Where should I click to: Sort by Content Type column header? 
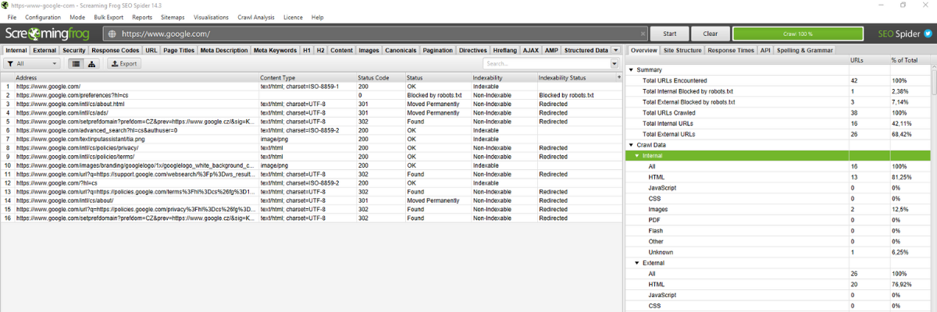(x=308, y=78)
